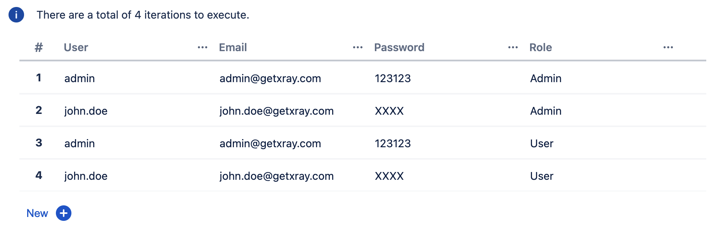Click the admin user cell in row 1
Viewport: 728px width, 241px height.
pyautogui.click(x=80, y=78)
